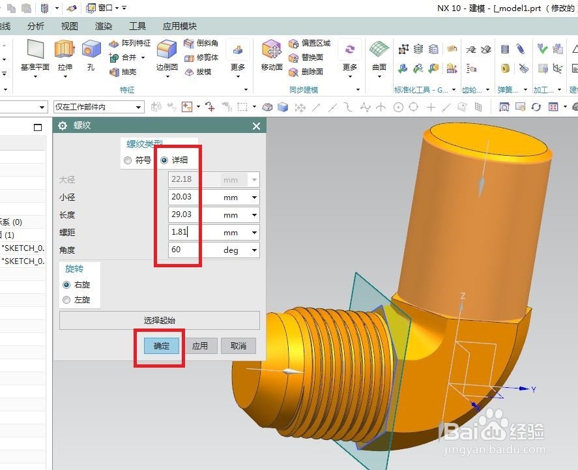
Task: Select the 详细 thread type radio button
Action: click(166, 160)
